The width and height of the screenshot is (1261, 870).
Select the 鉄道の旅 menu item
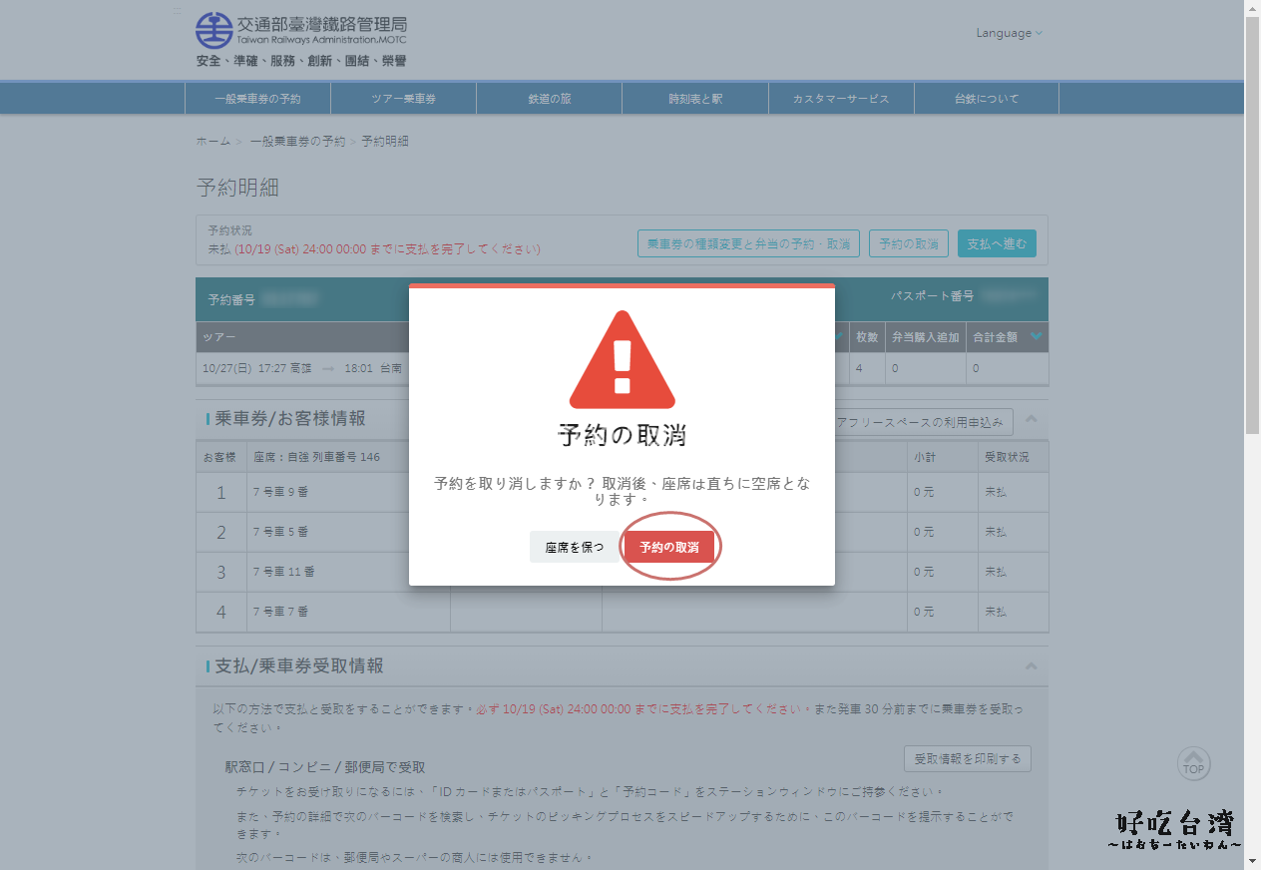(549, 99)
